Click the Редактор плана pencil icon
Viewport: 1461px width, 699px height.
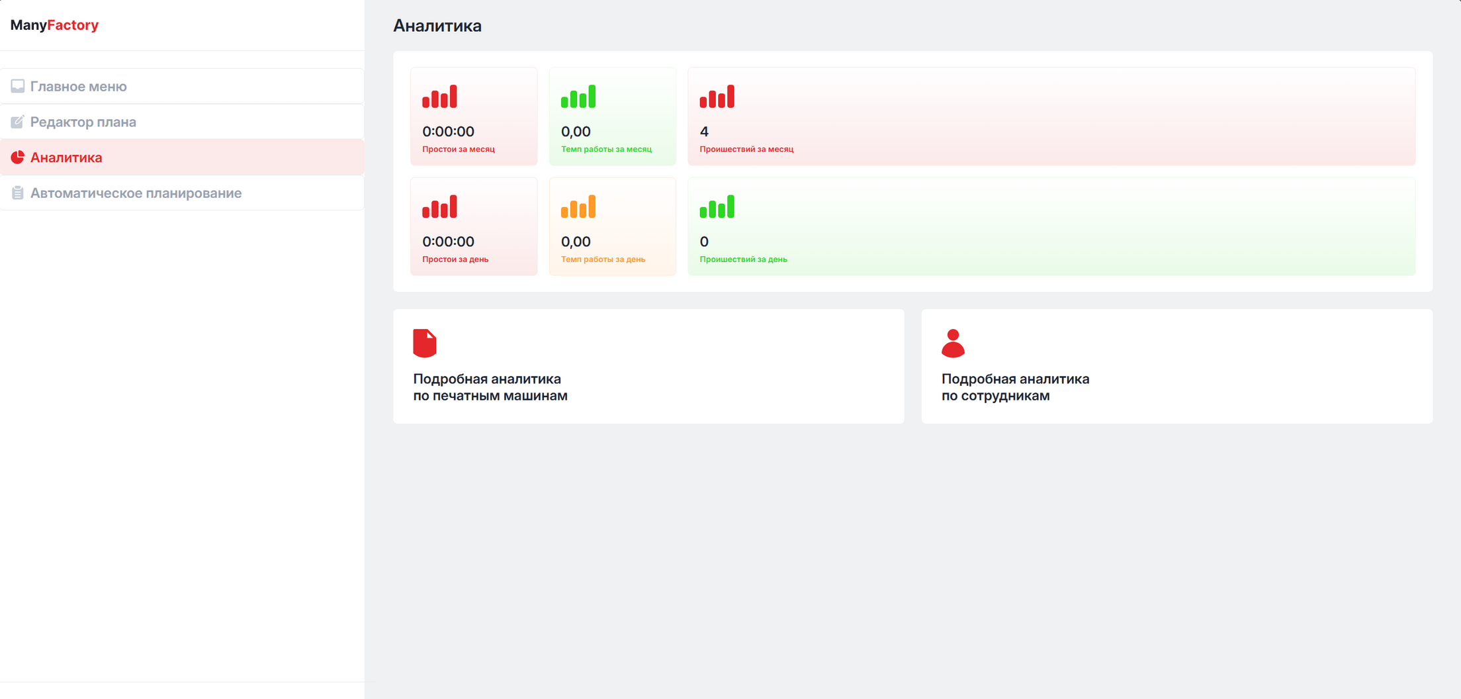17,122
